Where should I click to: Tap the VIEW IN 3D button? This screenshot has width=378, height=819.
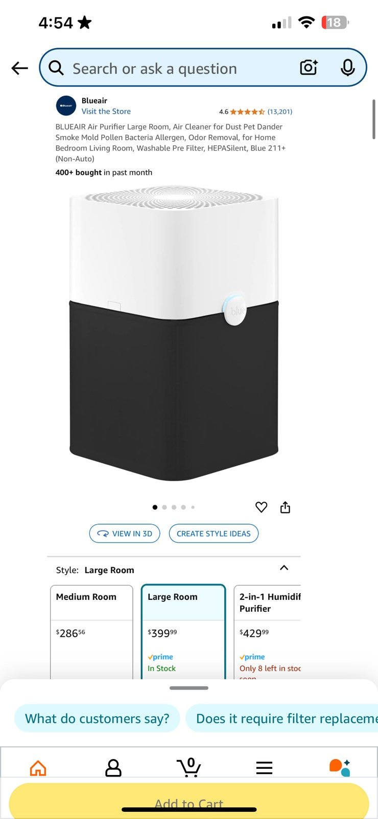pos(125,533)
